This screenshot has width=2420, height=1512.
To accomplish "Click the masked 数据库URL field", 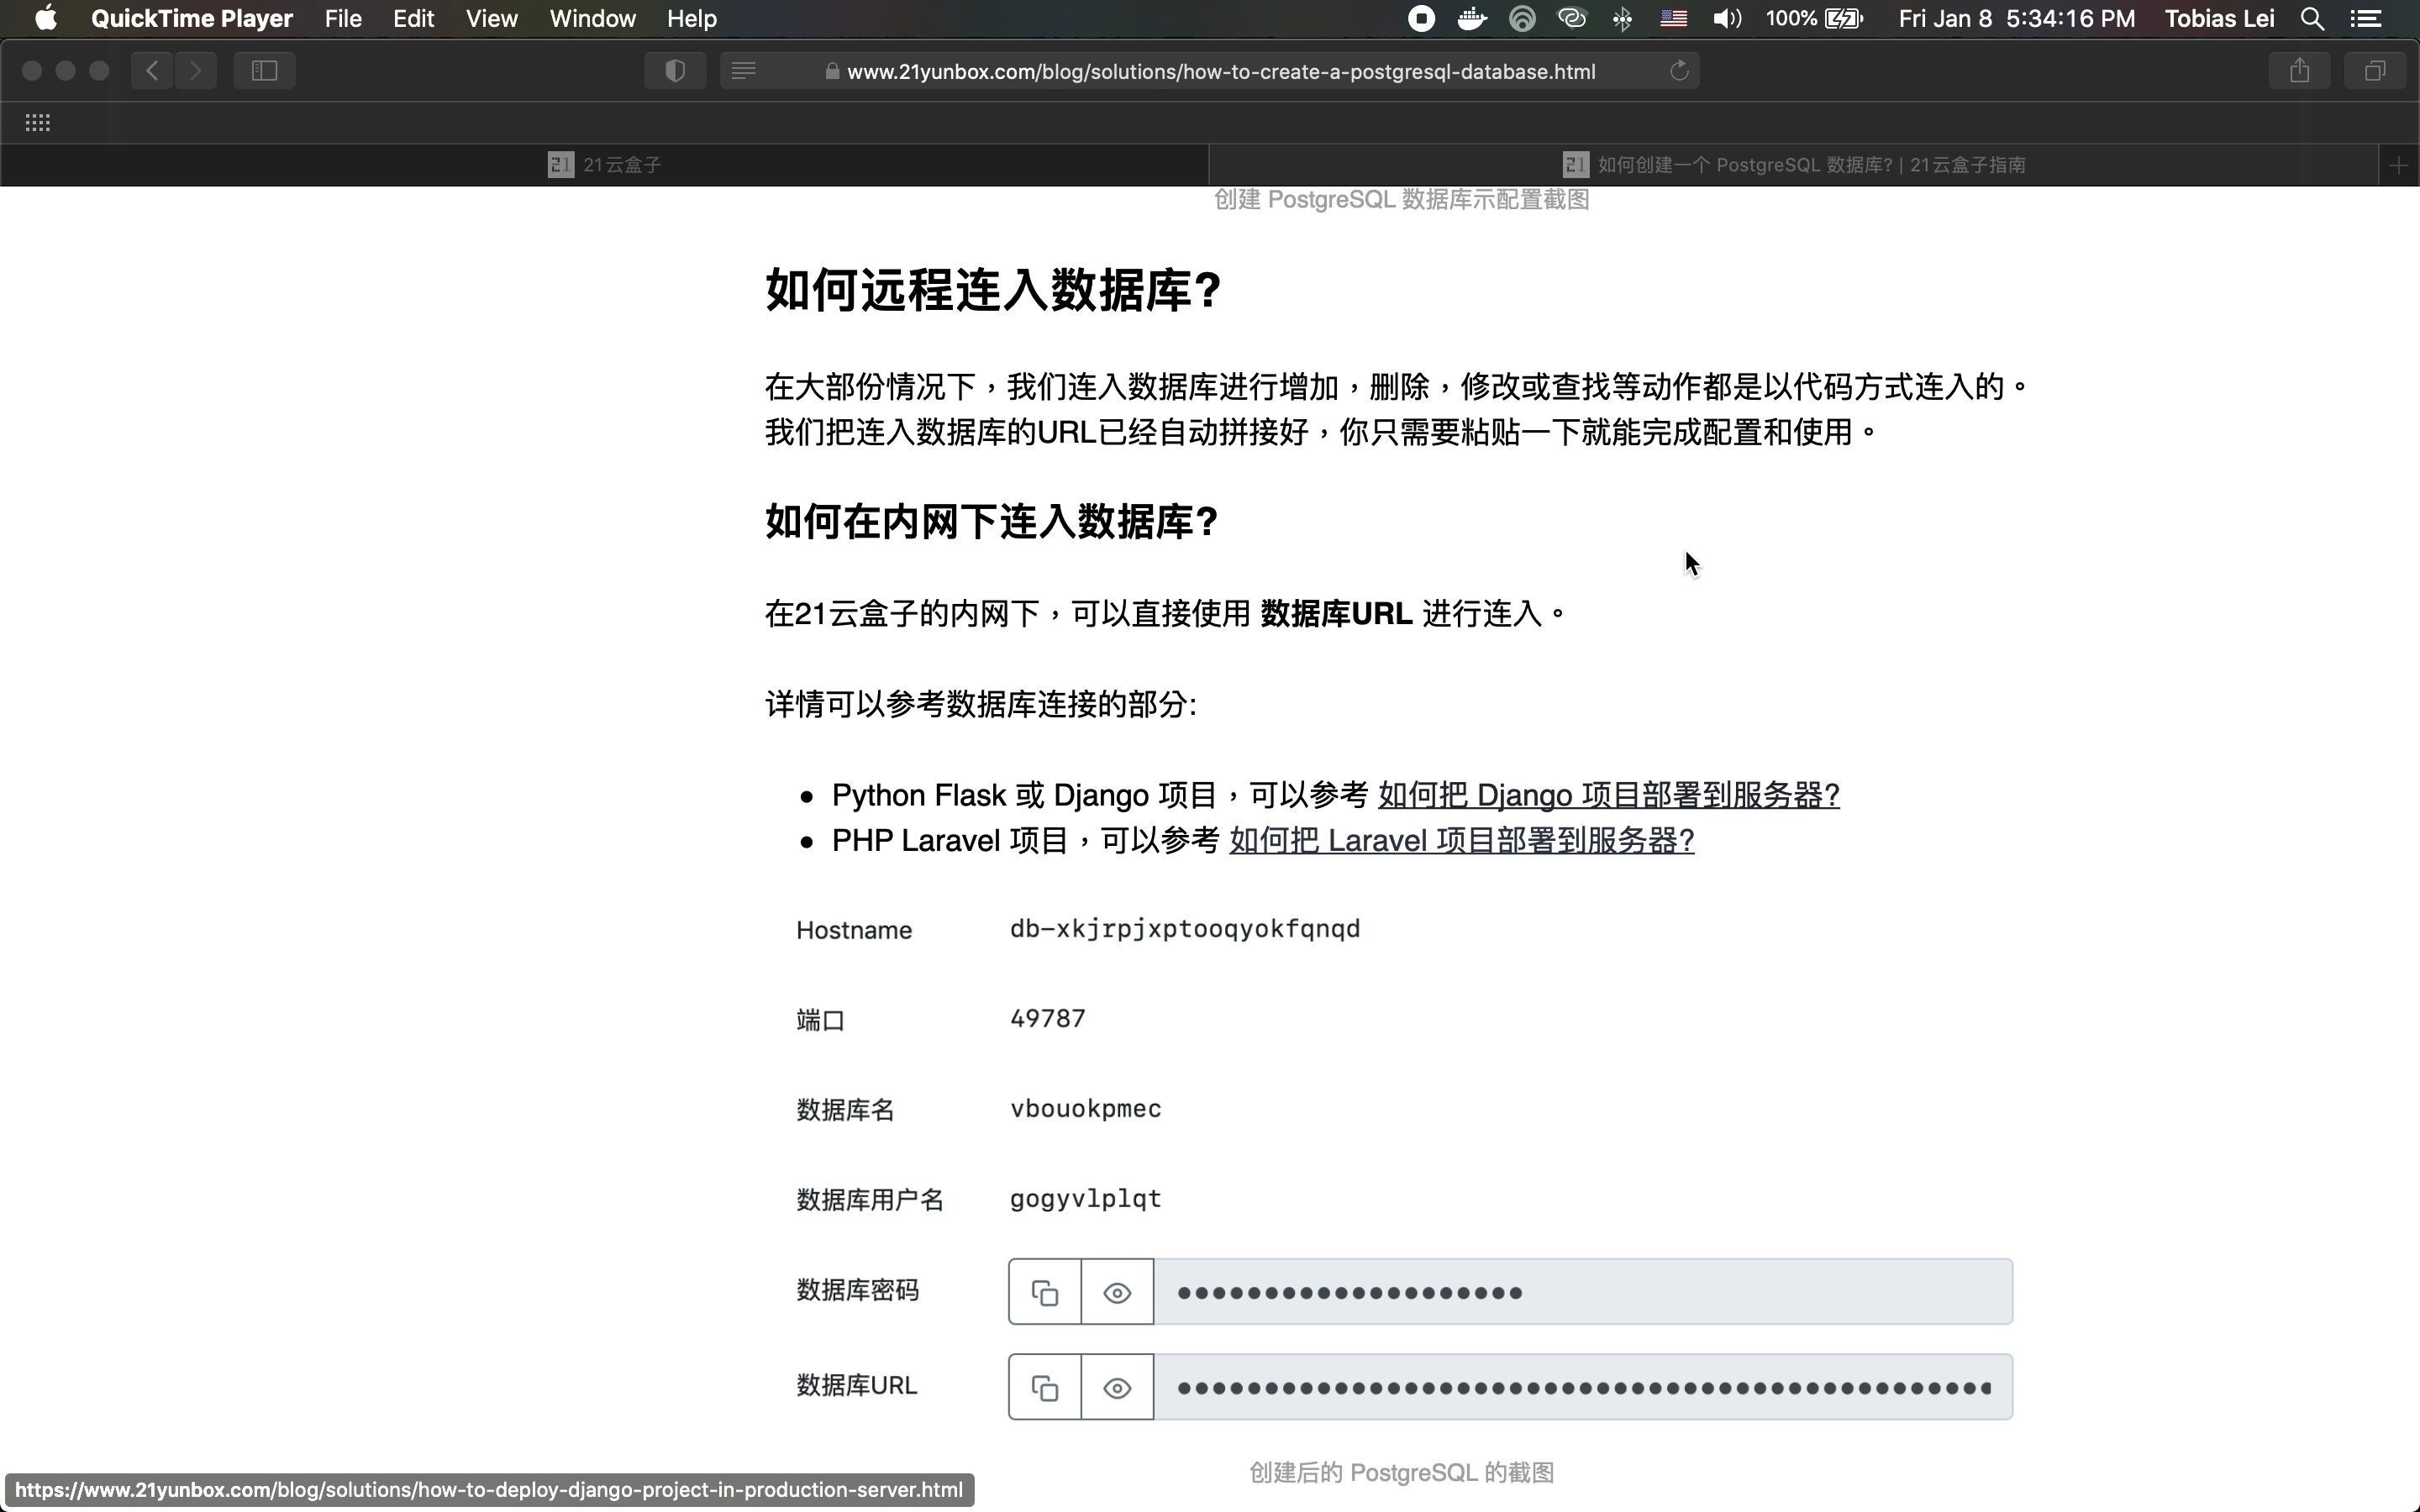I will [1583, 1387].
